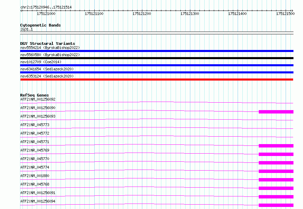Click the magenta exon of ATF2|NM_001256090
303x209 pixels.
pyautogui.click(x=276, y=112)
